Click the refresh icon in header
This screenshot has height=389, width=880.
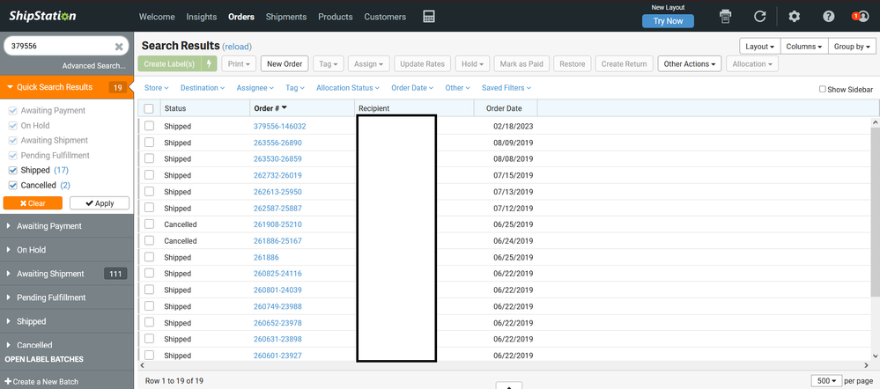tap(759, 17)
